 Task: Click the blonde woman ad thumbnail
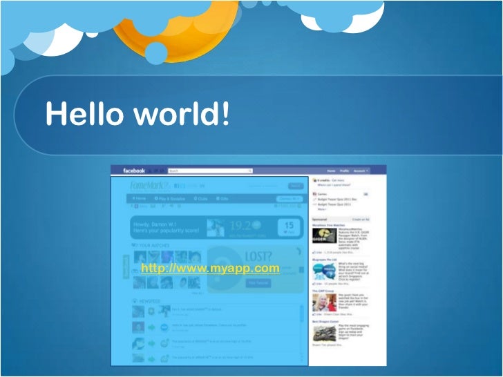coord(324,302)
